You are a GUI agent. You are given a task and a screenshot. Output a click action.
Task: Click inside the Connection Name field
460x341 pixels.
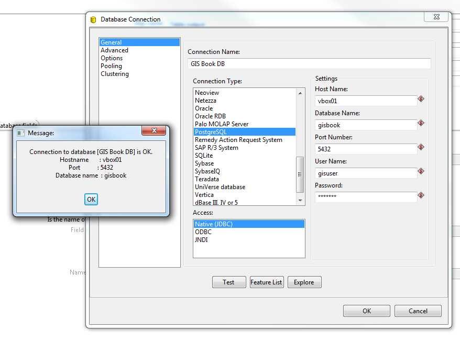tap(309, 63)
